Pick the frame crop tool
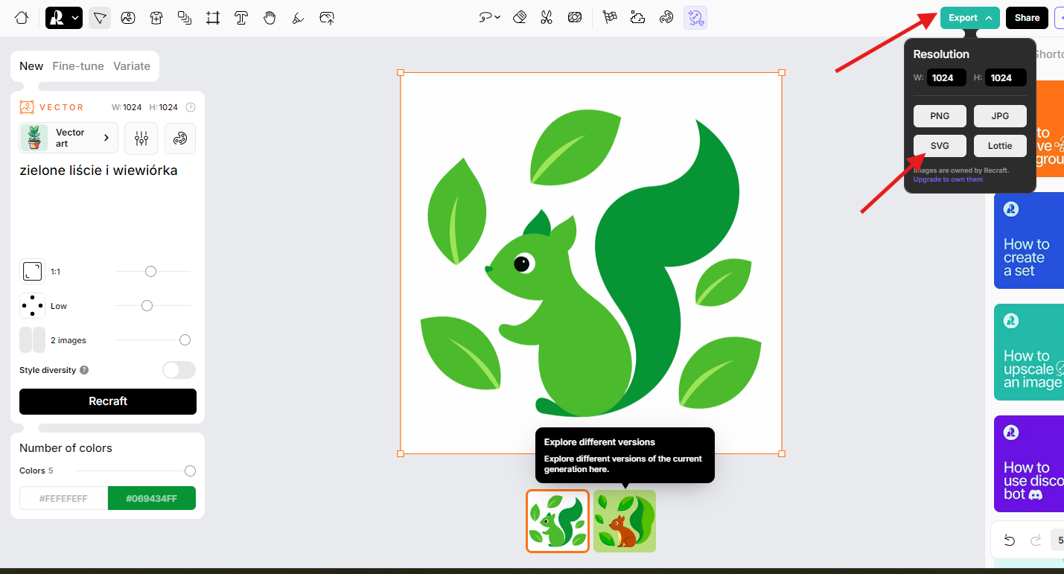Viewport: 1064px width, 574px height. click(213, 18)
